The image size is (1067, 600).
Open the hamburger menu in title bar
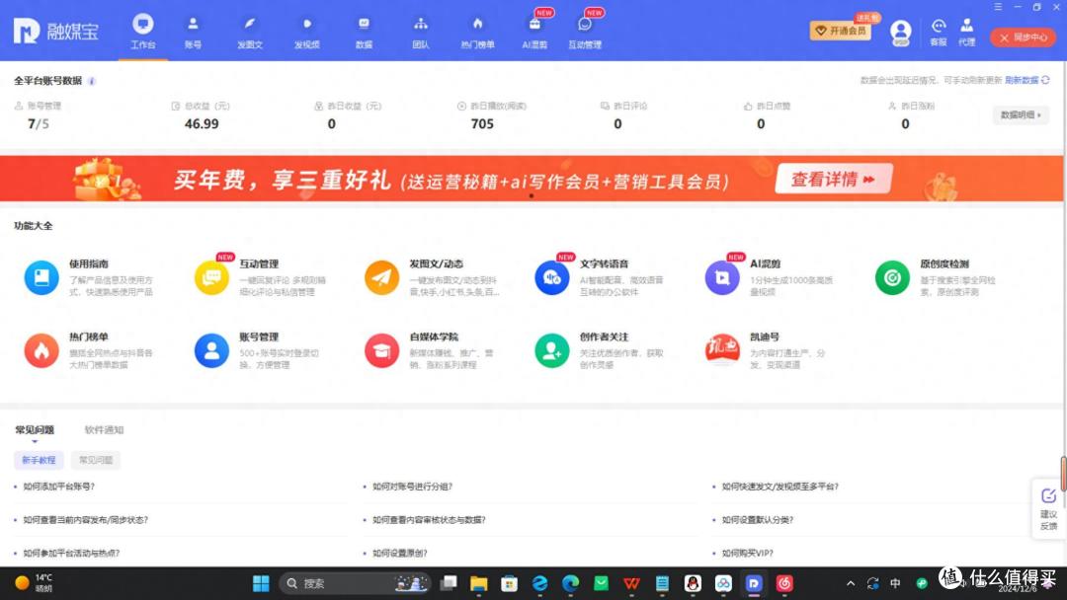[x=998, y=6]
